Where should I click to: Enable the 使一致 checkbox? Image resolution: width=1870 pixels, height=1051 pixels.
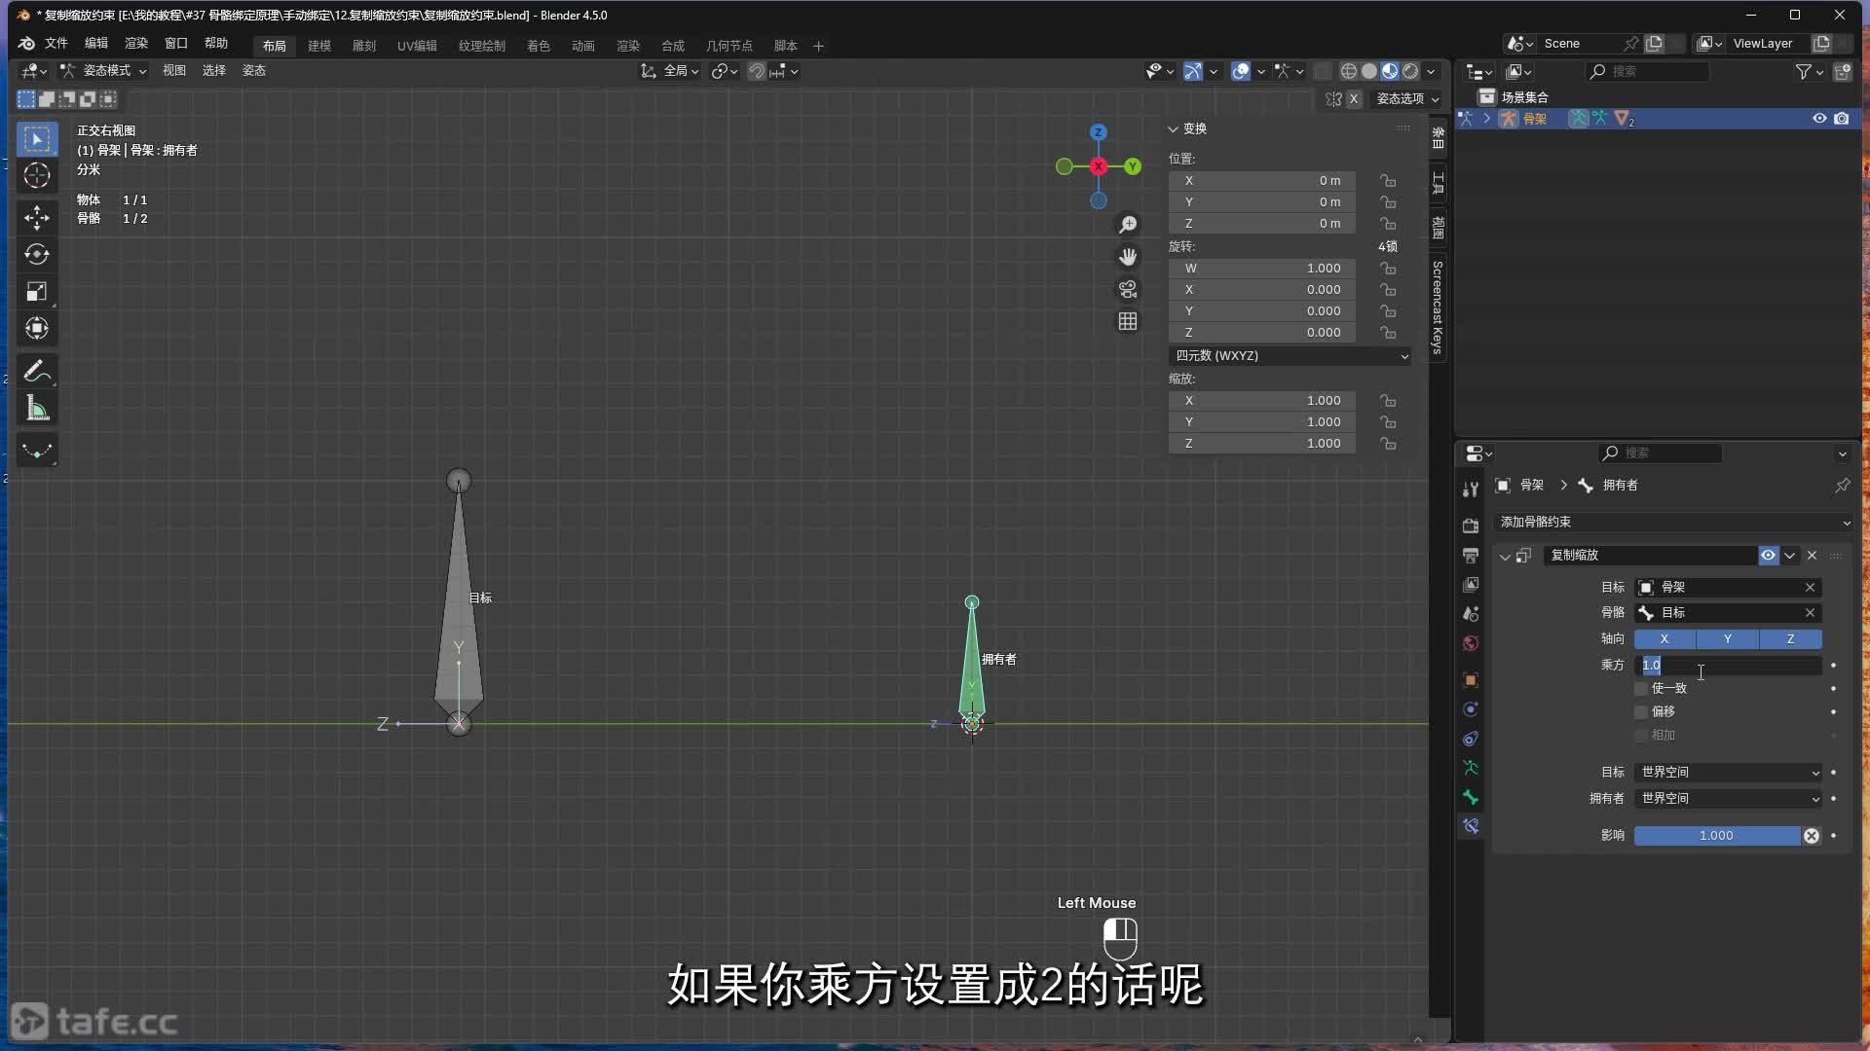tap(1641, 688)
